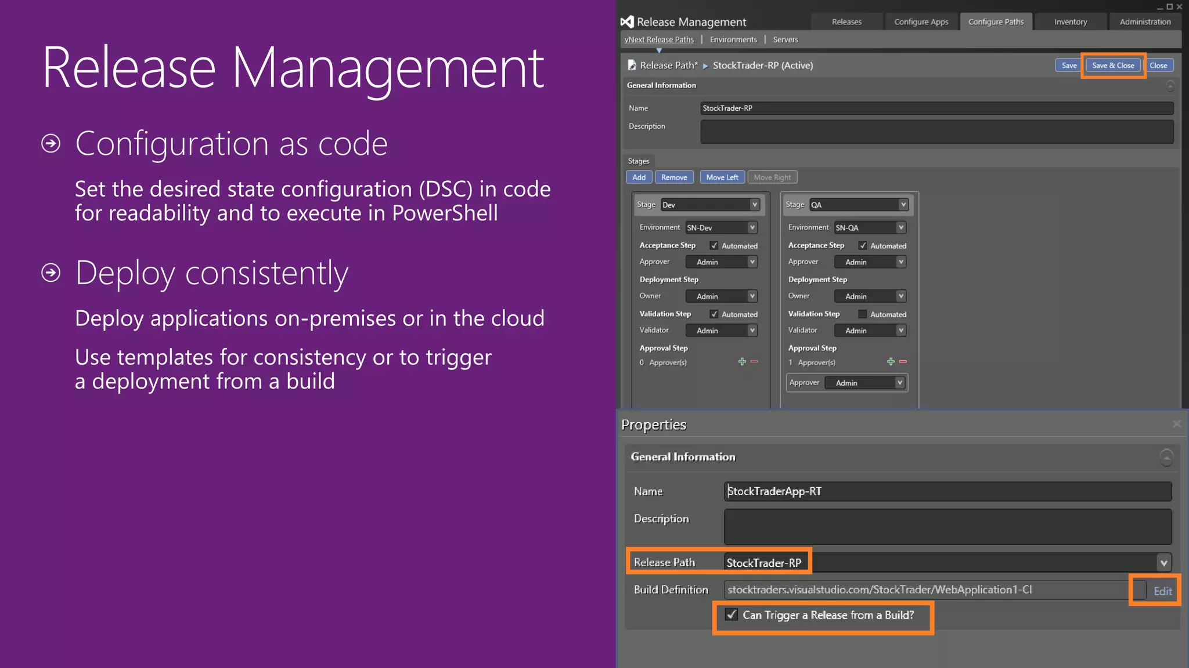This screenshot has height=668, width=1189.
Task: Click the Release Path document icon
Action: [x=632, y=66]
